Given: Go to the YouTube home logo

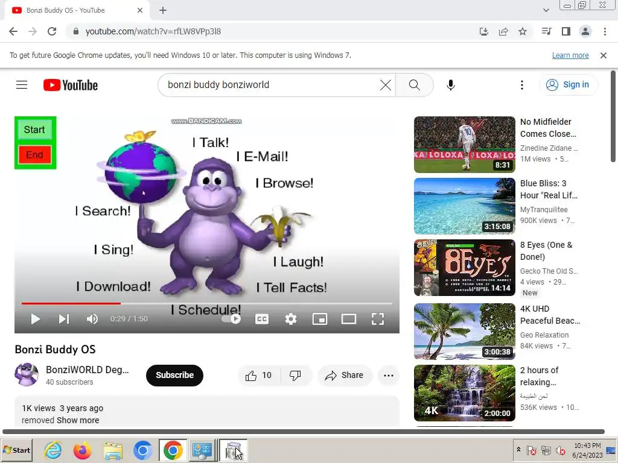Looking at the screenshot, I should [x=71, y=85].
